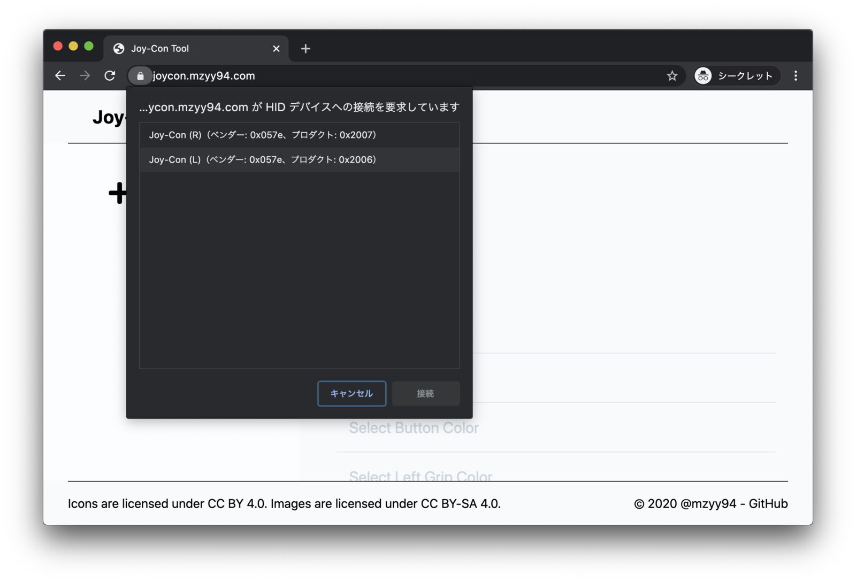Open the GitHub link in the footer
The height and width of the screenshot is (582, 856).
[x=768, y=504]
